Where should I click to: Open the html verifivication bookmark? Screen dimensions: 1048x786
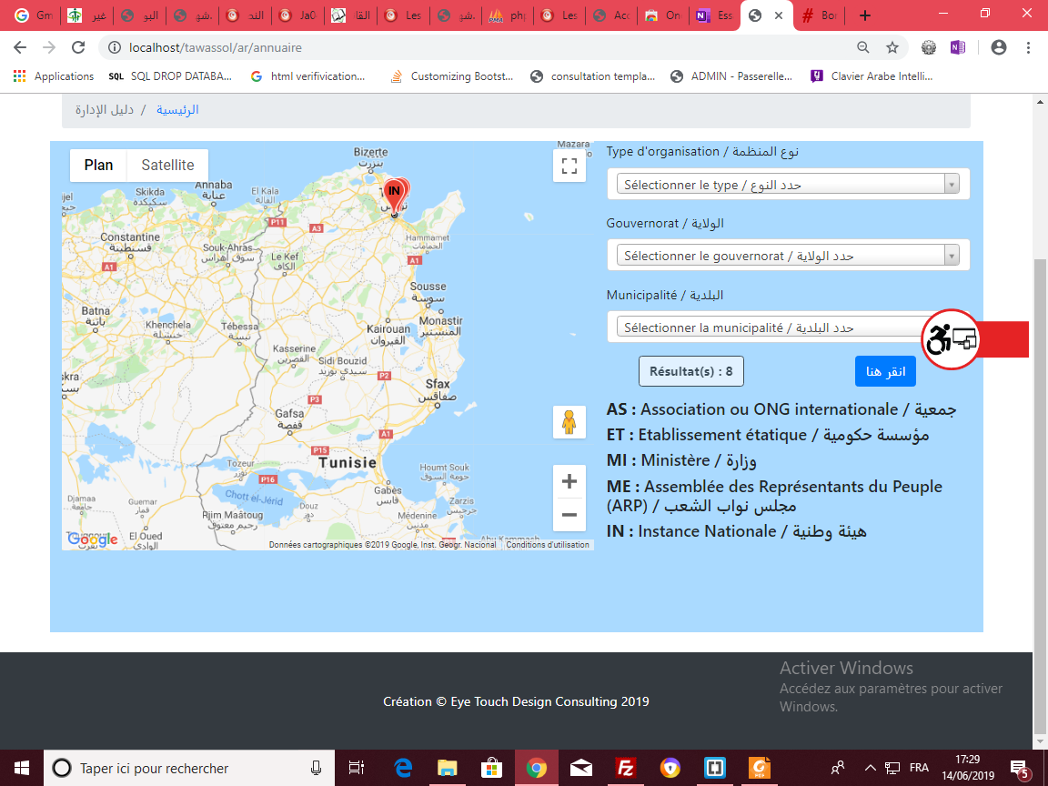tap(308, 76)
